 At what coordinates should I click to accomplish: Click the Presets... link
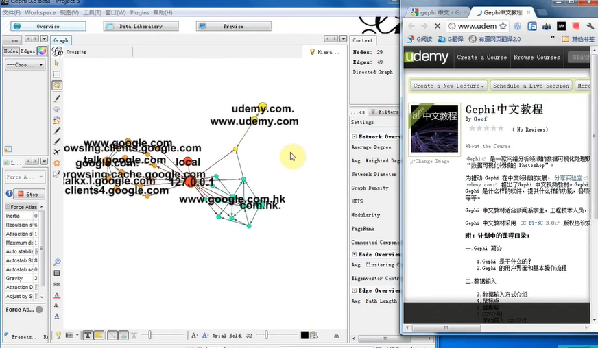click(25, 337)
